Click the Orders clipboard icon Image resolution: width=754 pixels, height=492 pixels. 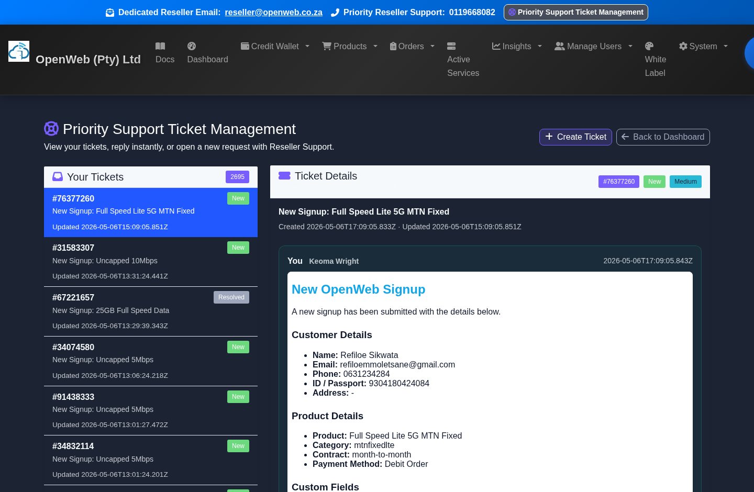click(393, 46)
